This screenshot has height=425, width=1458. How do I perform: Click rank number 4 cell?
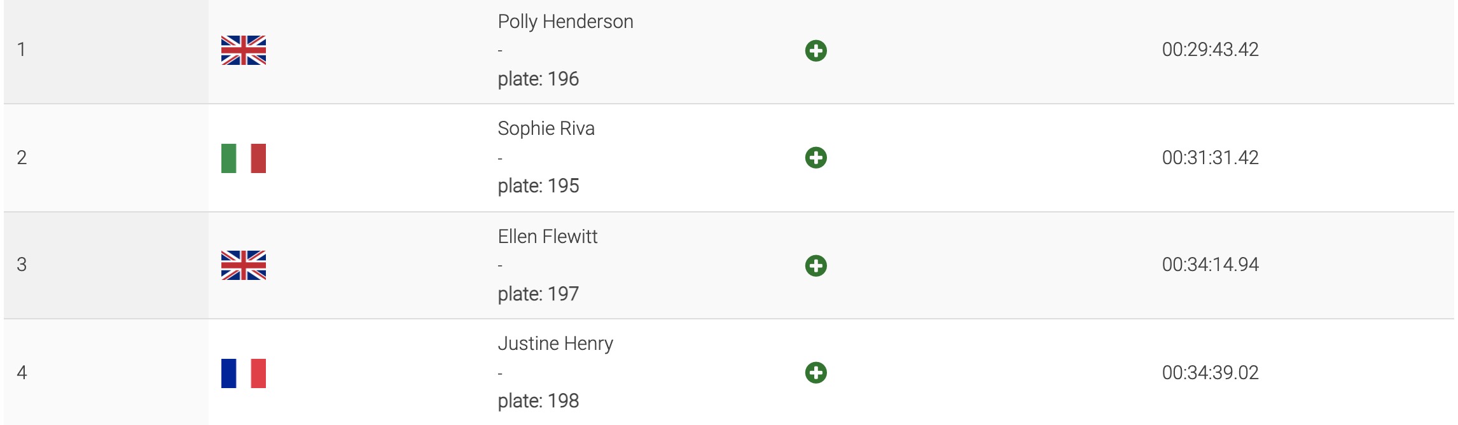coord(106,372)
